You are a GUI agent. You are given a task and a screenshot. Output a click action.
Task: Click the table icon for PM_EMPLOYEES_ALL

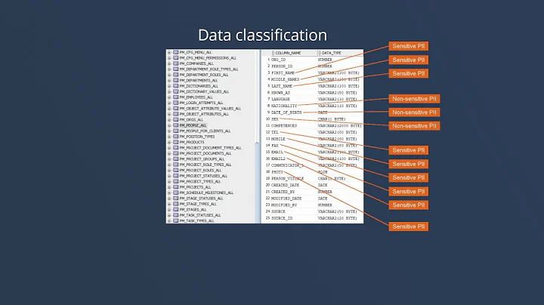coord(176,97)
